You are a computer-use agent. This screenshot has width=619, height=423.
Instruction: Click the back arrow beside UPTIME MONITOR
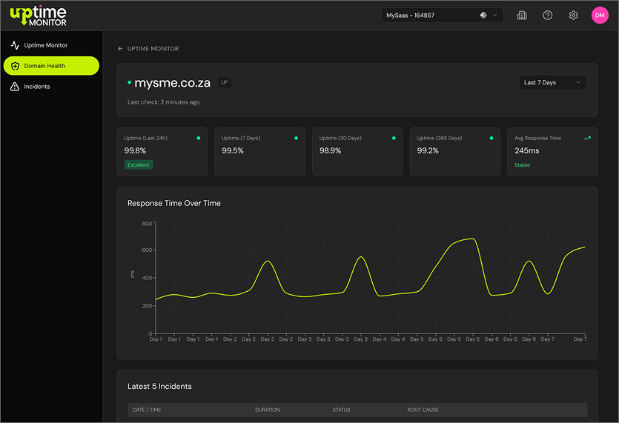[120, 49]
